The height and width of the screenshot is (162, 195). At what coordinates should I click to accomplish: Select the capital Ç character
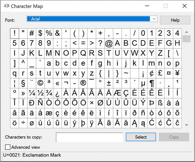(x=126, y=93)
